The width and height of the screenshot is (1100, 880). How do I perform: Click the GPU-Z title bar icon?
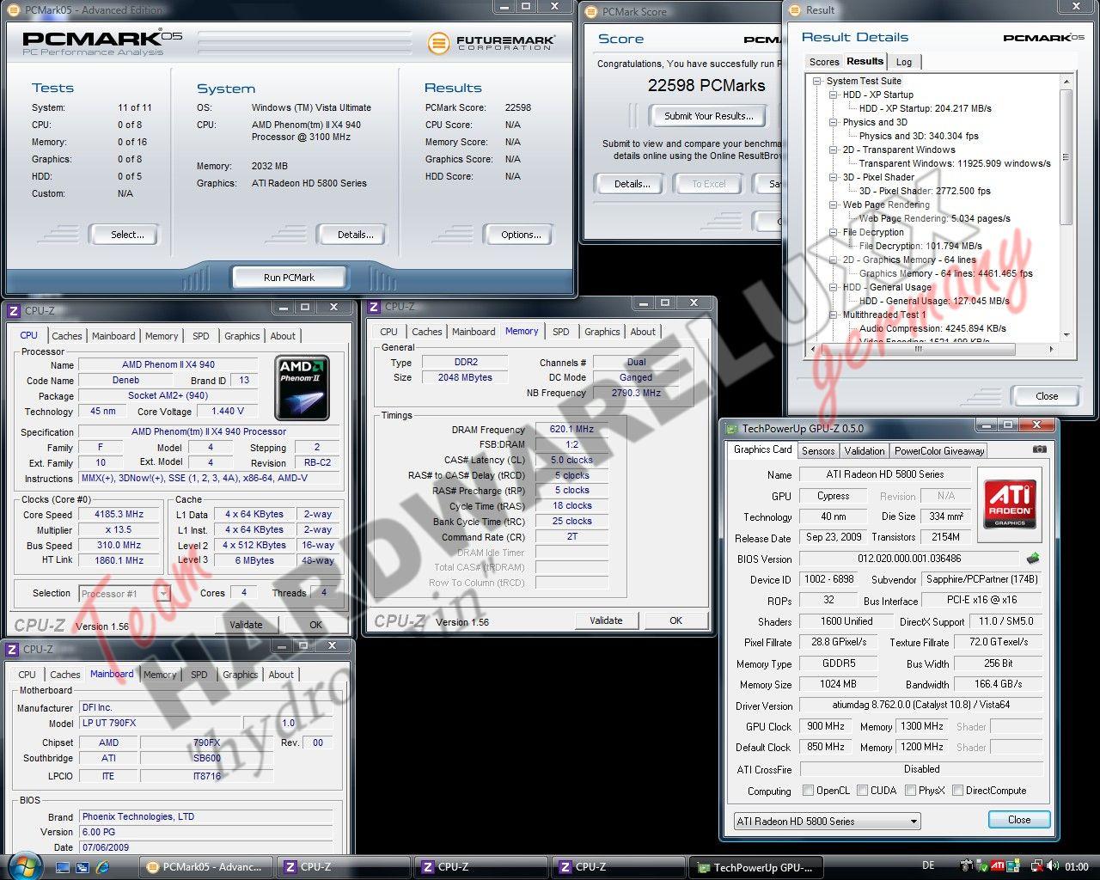pyautogui.click(x=732, y=429)
